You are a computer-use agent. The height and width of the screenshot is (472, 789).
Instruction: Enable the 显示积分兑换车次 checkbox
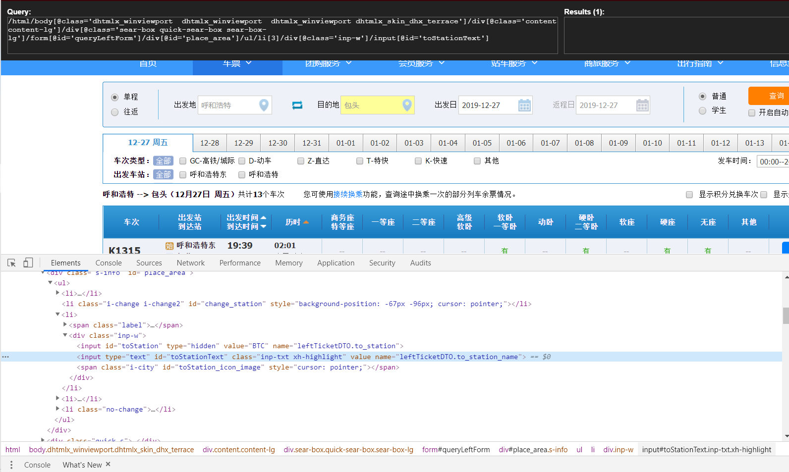(689, 195)
